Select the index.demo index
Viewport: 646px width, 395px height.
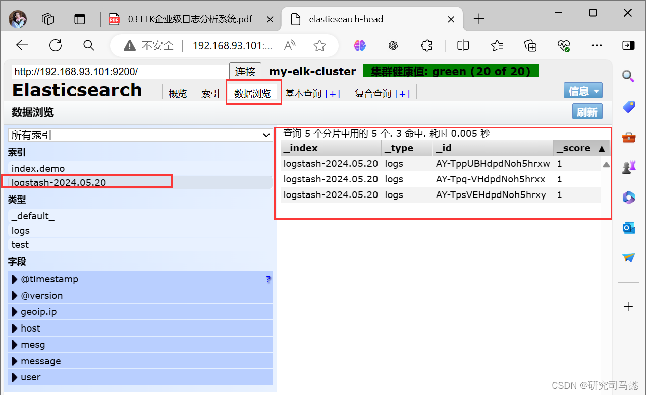click(140, 168)
